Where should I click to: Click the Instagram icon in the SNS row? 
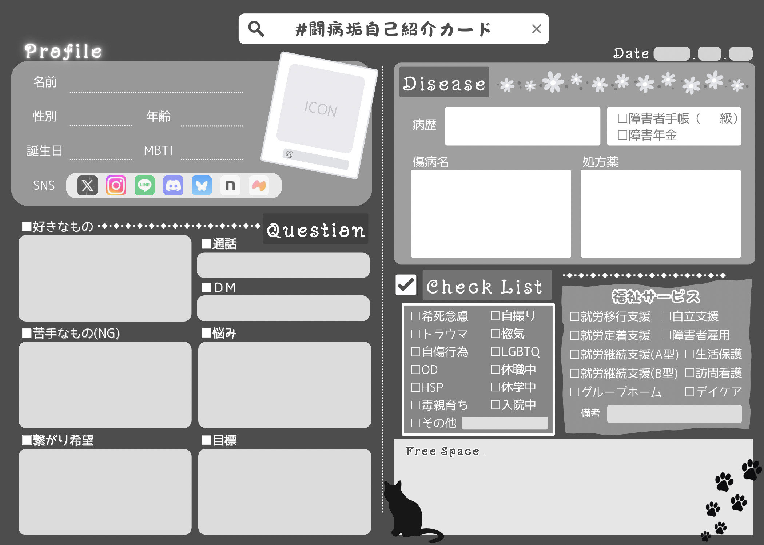[x=116, y=186]
